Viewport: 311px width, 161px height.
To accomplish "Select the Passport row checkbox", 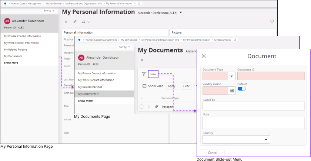I will (141, 107).
